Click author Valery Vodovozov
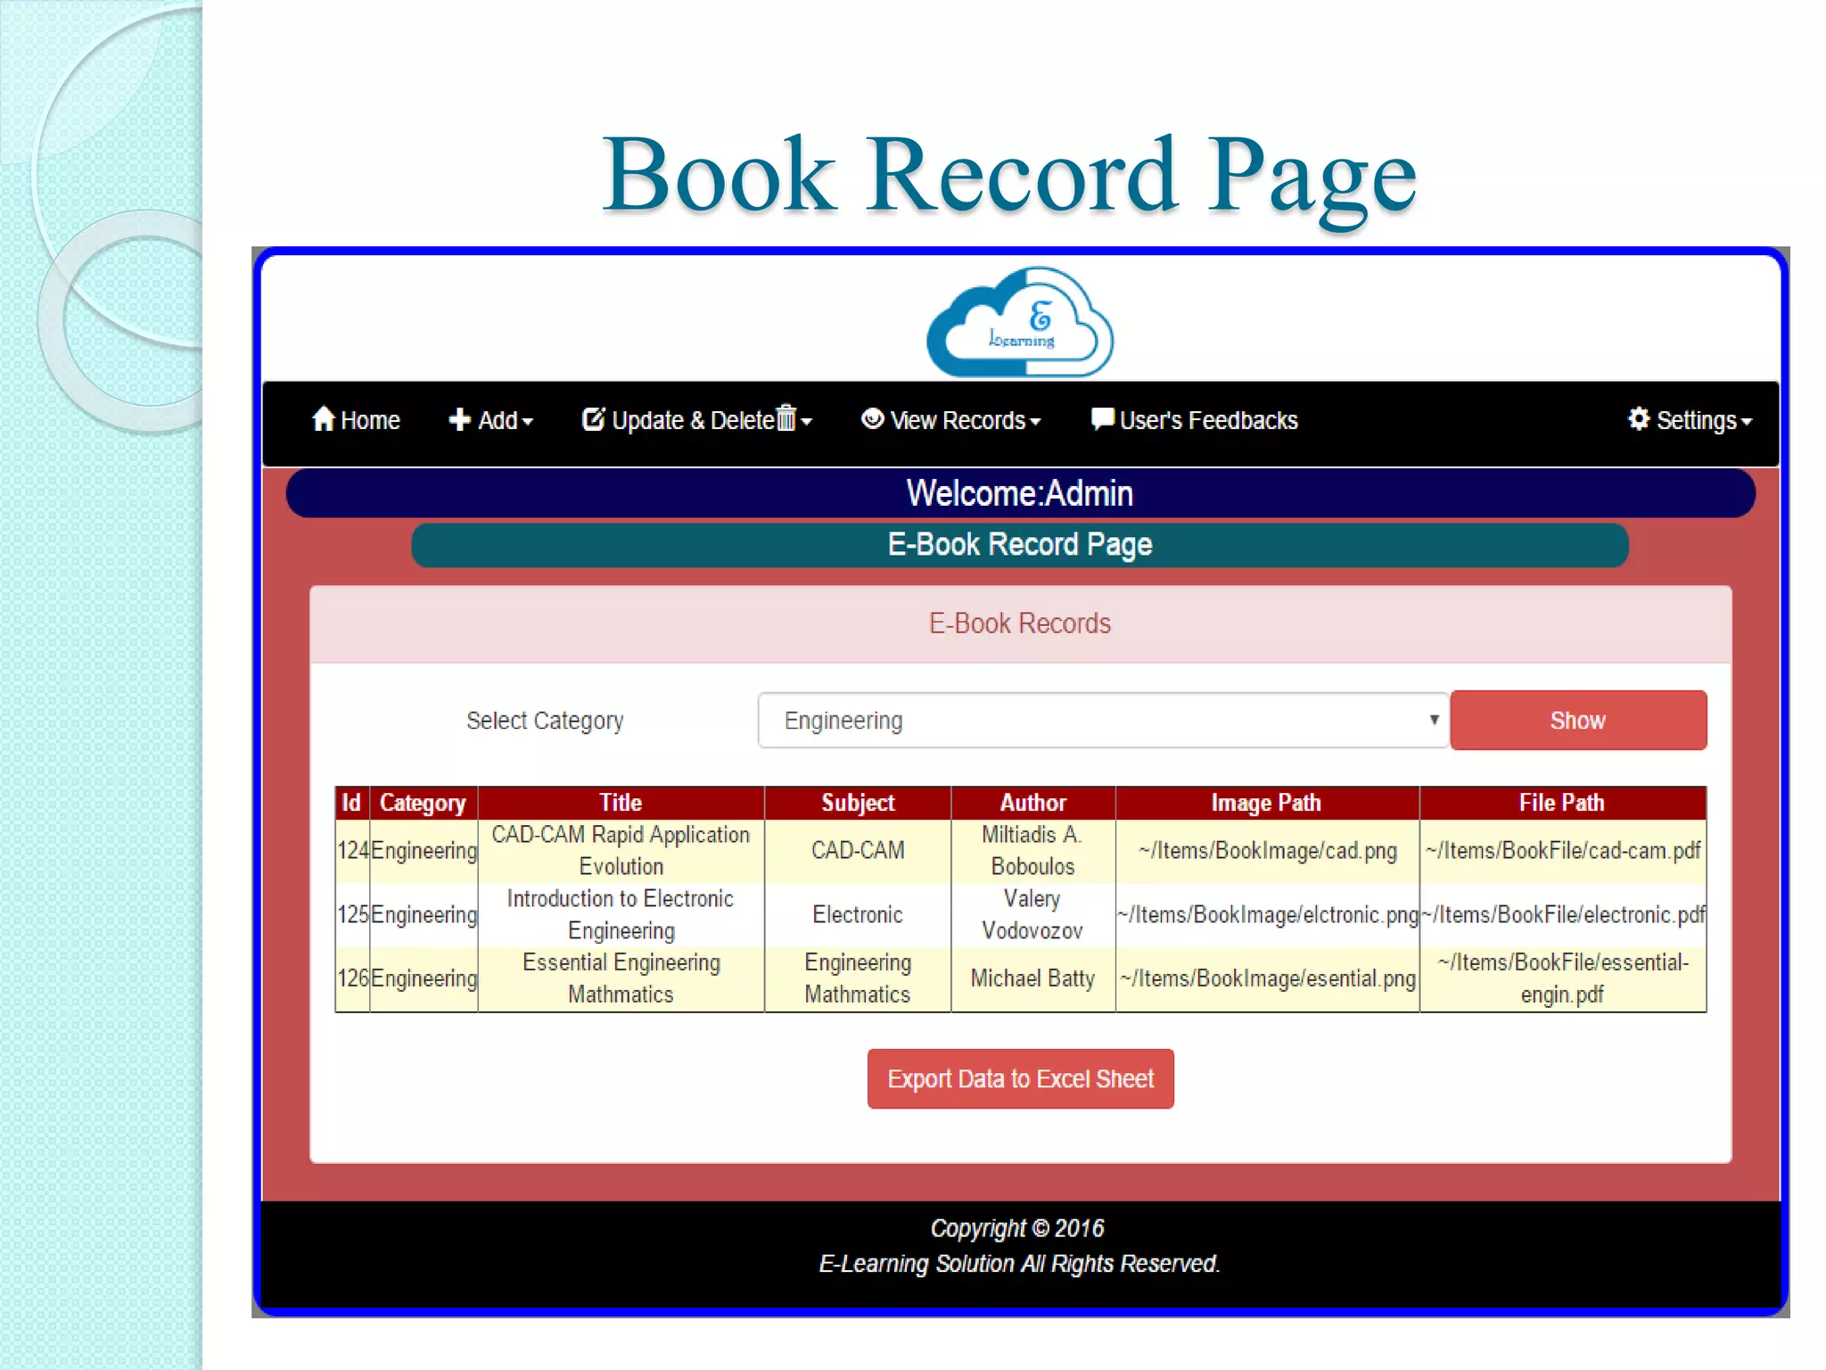The width and height of the screenshot is (1826, 1370). (1032, 915)
